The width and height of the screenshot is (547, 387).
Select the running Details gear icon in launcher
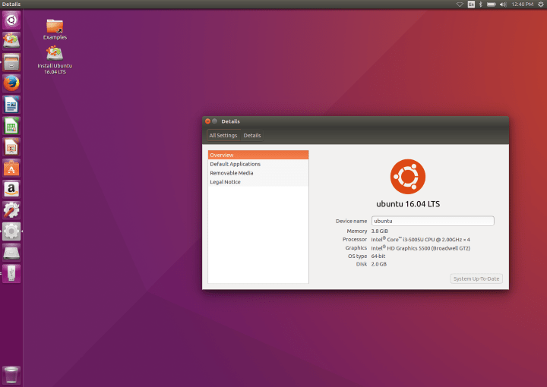coord(11,231)
